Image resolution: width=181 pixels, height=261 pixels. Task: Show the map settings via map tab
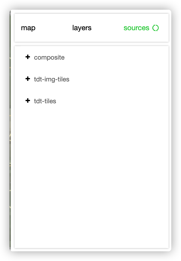coord(28,28)
